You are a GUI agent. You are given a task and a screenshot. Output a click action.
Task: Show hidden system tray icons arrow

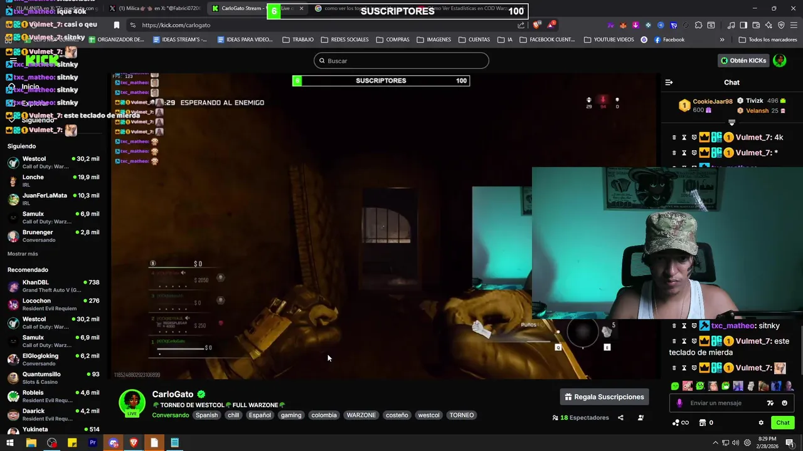pyautogui.click(x=715, y=443)
